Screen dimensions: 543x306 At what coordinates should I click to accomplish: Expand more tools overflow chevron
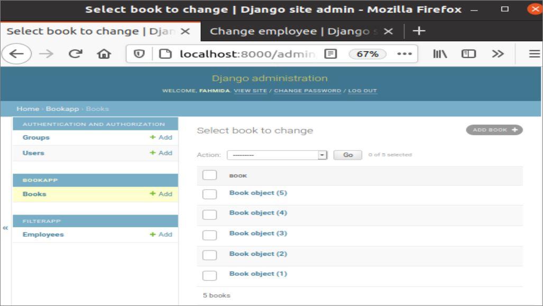498,54
